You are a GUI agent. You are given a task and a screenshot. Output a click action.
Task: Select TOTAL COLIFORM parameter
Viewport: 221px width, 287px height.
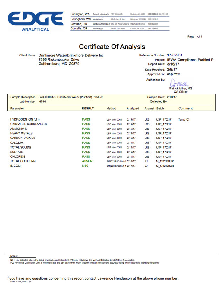coord(23,161)
